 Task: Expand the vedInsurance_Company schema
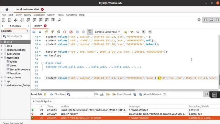(2, 85)
